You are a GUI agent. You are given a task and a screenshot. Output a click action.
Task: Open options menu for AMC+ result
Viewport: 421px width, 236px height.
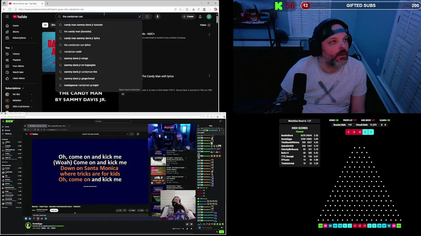[x=209, y=34]
